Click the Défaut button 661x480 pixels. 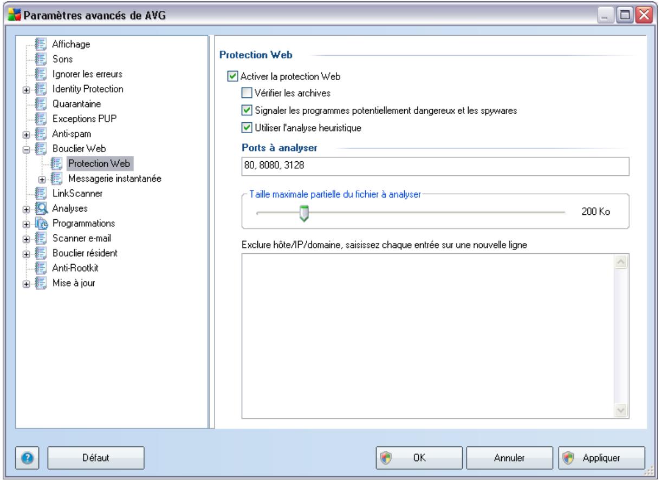tap(95, 458)
